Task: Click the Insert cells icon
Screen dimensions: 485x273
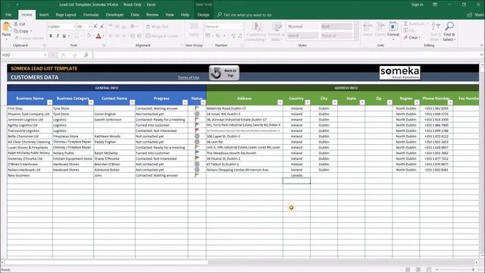Action: 368,27
